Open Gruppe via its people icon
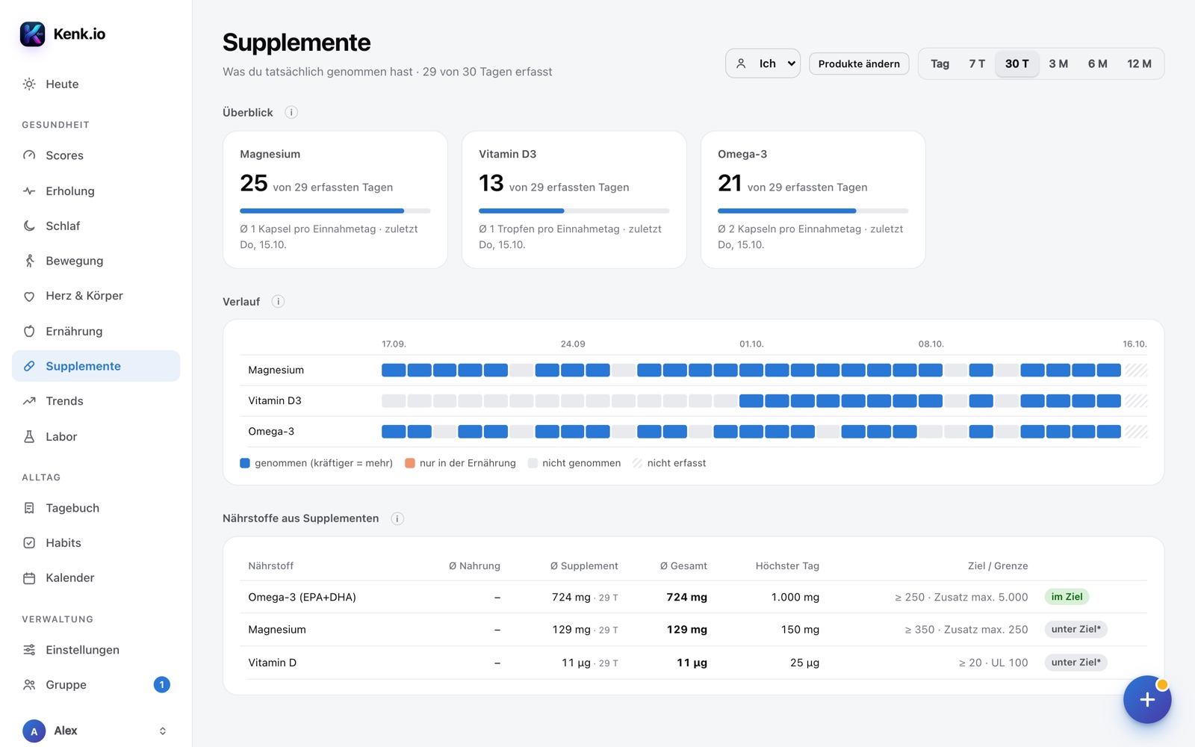Viewport: 1195px width, 747px height. coord(29,685)
